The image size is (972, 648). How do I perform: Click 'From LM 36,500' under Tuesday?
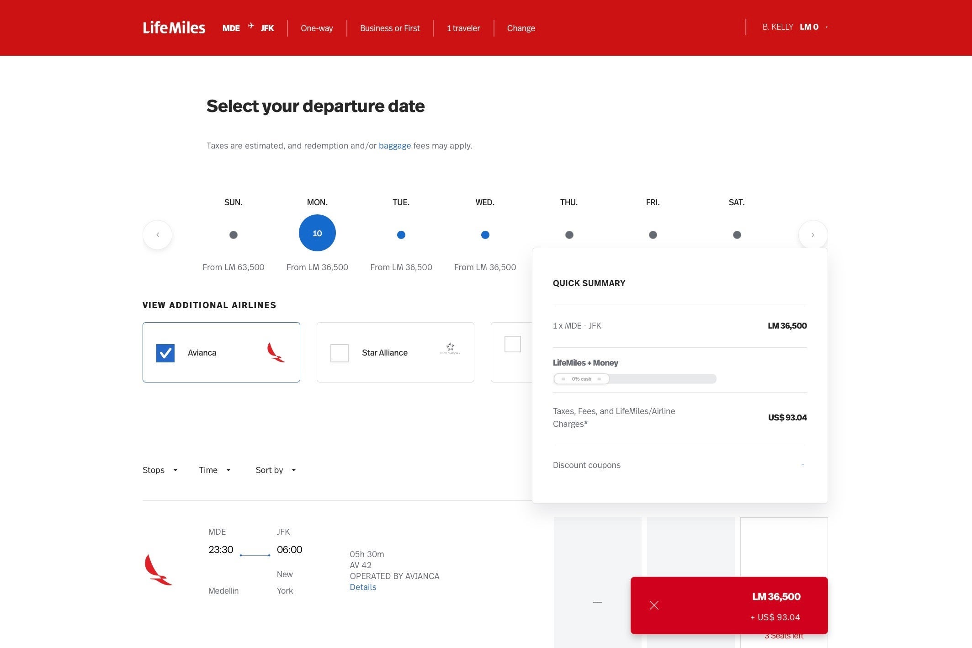[401, 267]
